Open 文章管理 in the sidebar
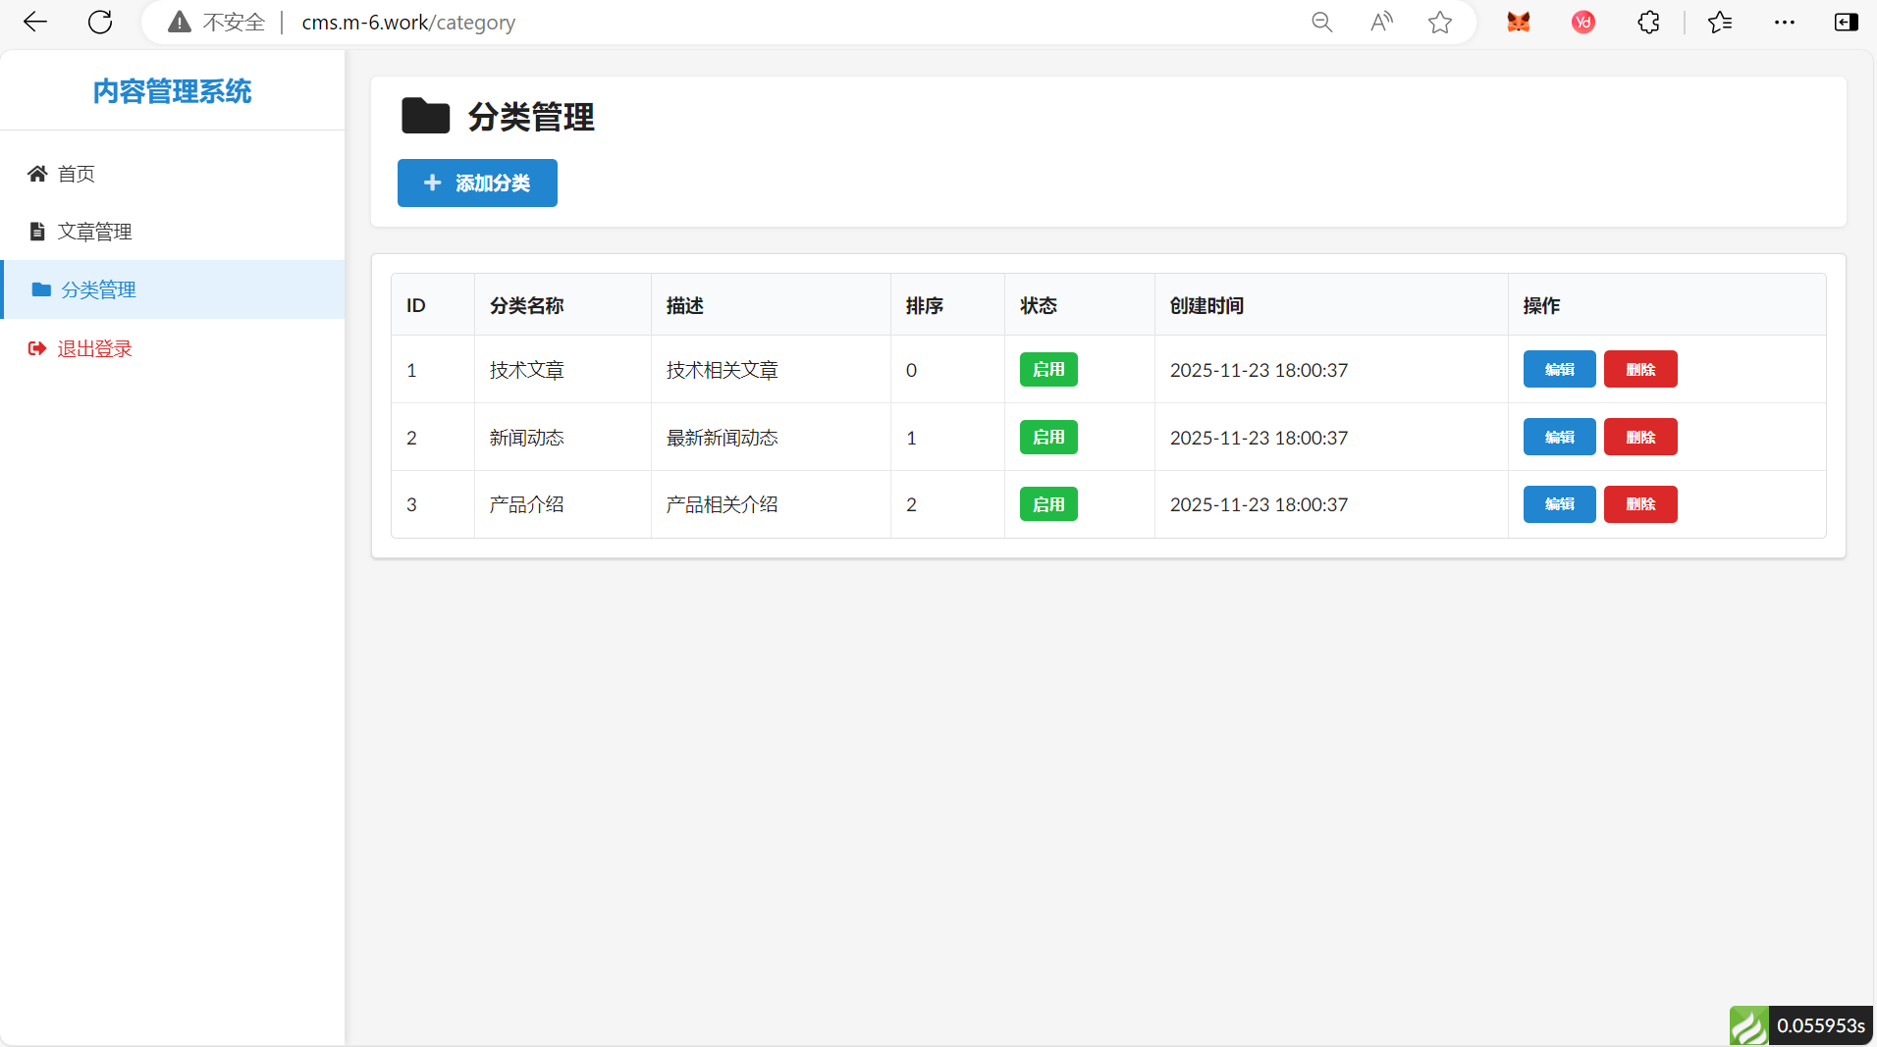Viewport: 1877px width, 1047px height. pos(94,232)
